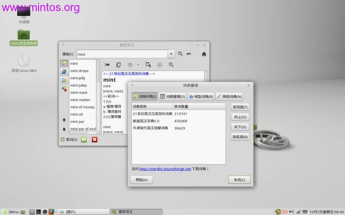The height and width of the screenshot is (215, 345).
Task: Switch to the [图片] taskbar window
Action: point(84,212)
